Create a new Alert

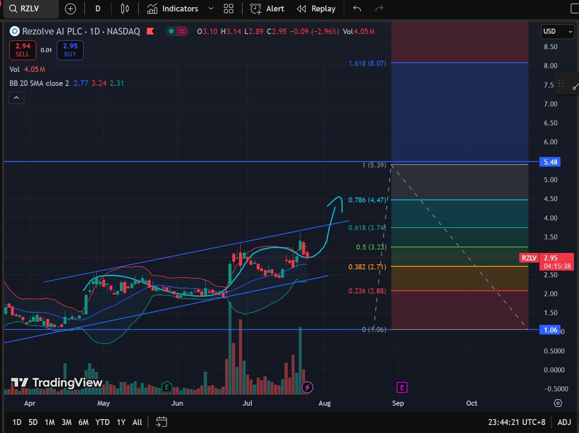[x=267, y=9]
